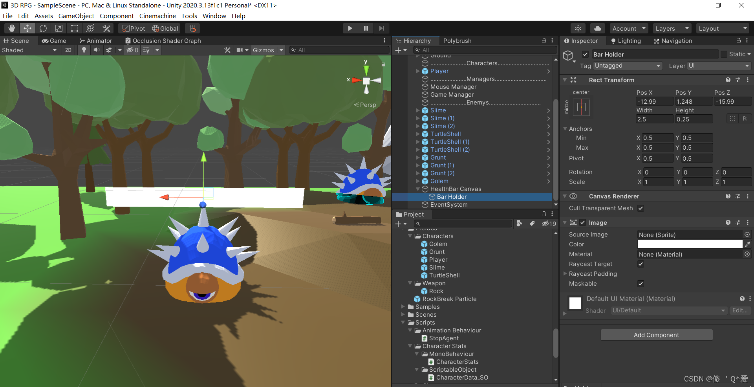Select the Rect tool
The height and width of the screenshot is (387, 754).
coord(75,28)
